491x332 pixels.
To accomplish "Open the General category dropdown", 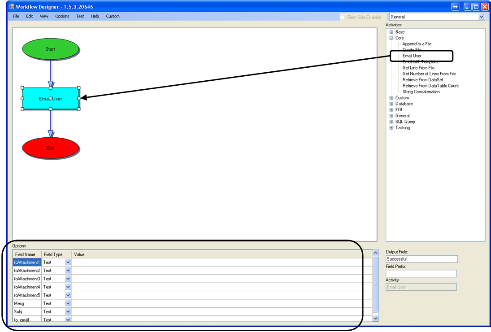I will (x=481, y=17).
